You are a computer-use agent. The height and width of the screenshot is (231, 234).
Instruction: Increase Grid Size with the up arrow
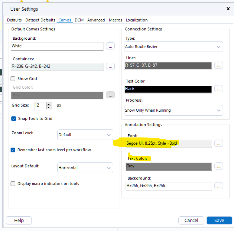point(48,104)
